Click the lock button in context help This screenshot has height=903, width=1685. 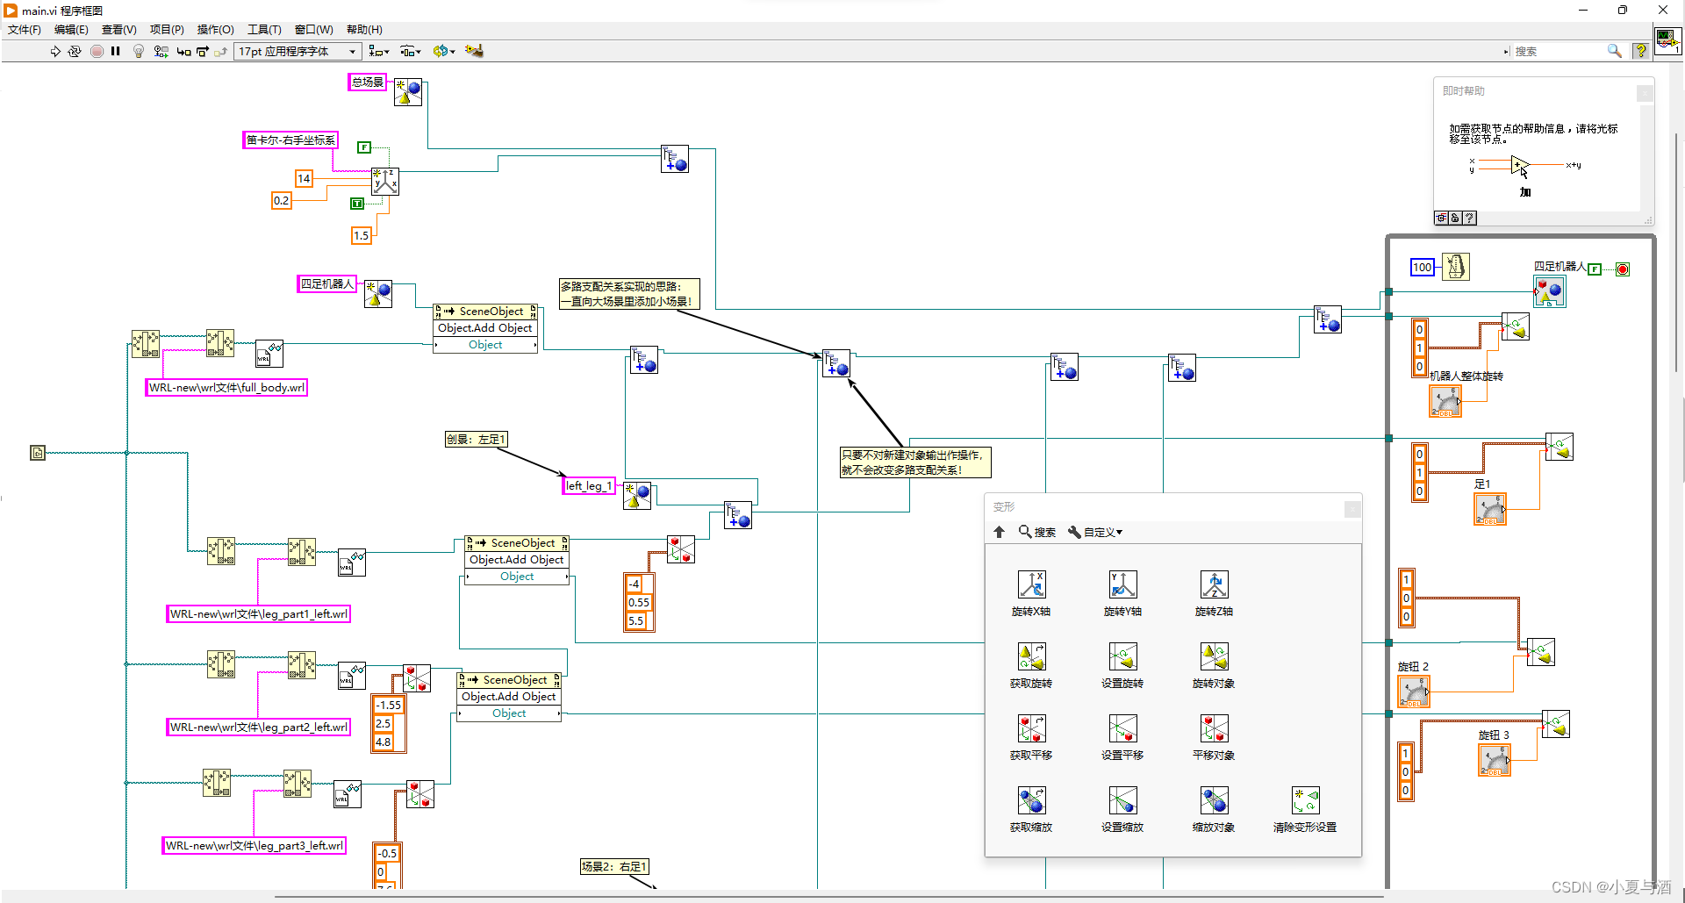1455,218
